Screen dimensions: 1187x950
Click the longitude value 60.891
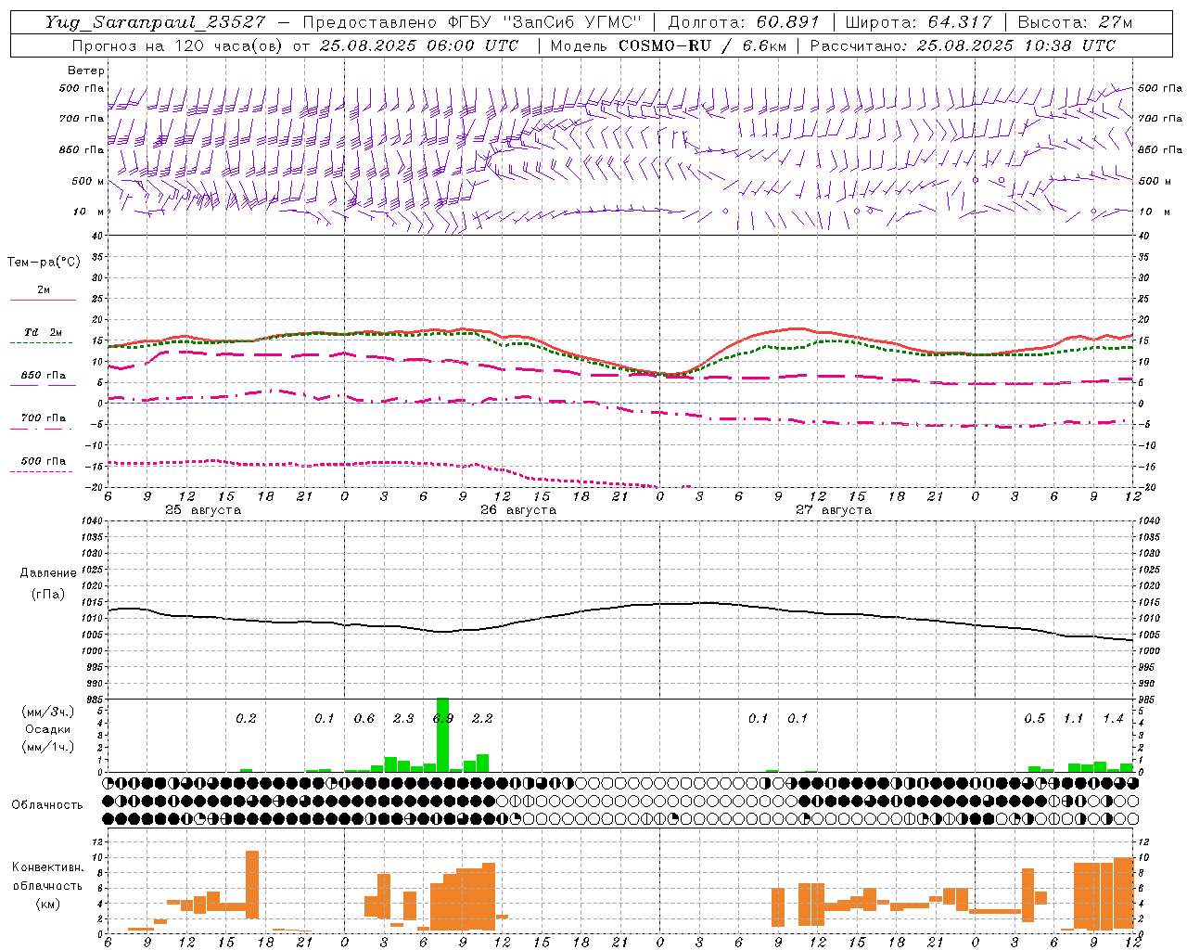point(787,22)
